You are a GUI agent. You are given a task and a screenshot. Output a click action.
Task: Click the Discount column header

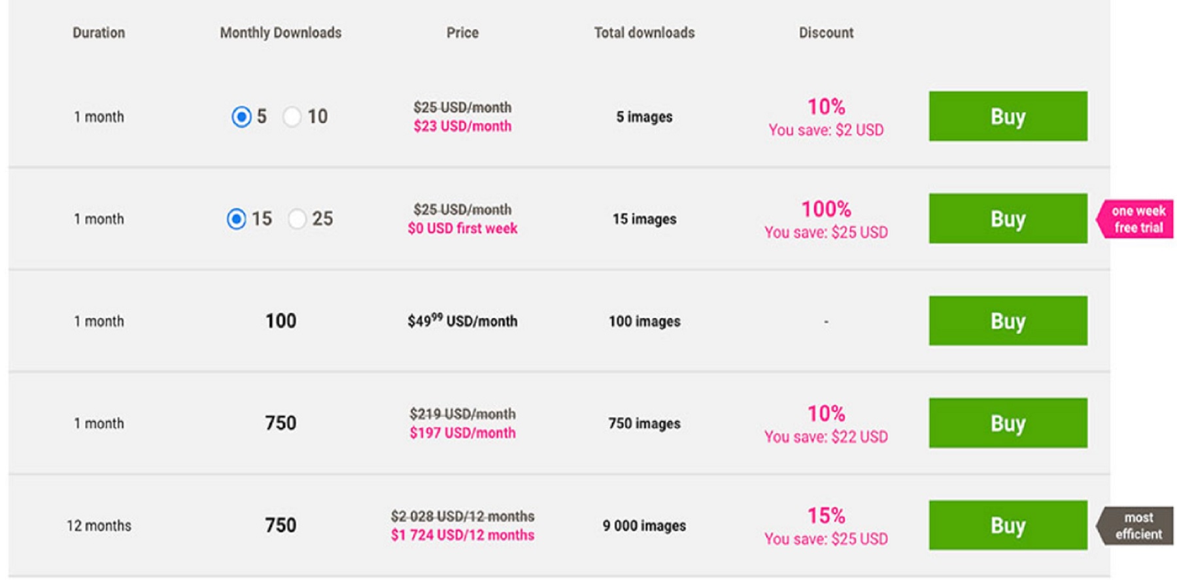coord(826,33)
